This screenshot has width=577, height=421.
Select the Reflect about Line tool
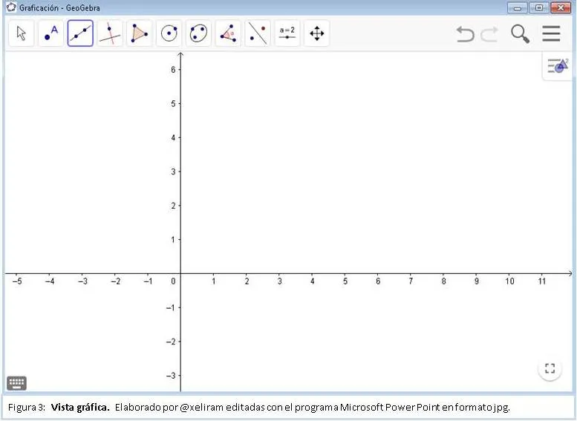[258, 33]
